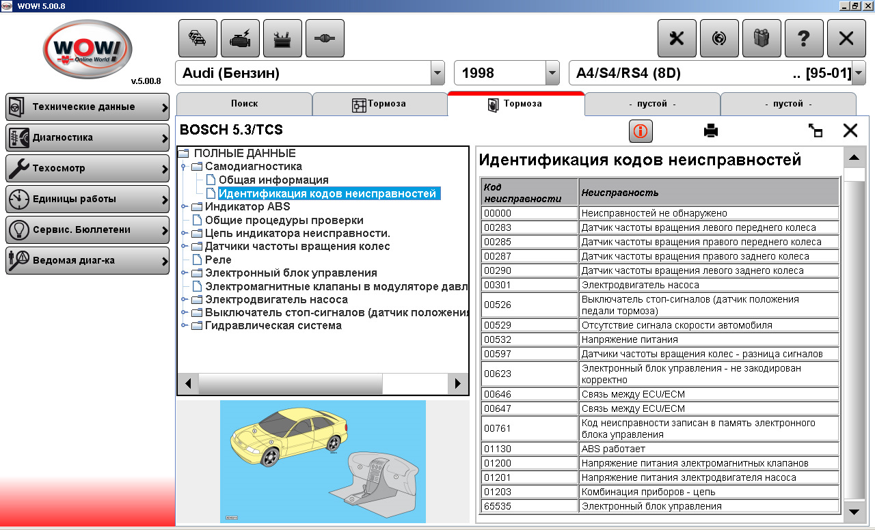Expand the Выключатель стоп-сигналов tree node
The width and height of the screenshot is (875, 530).
183,312
